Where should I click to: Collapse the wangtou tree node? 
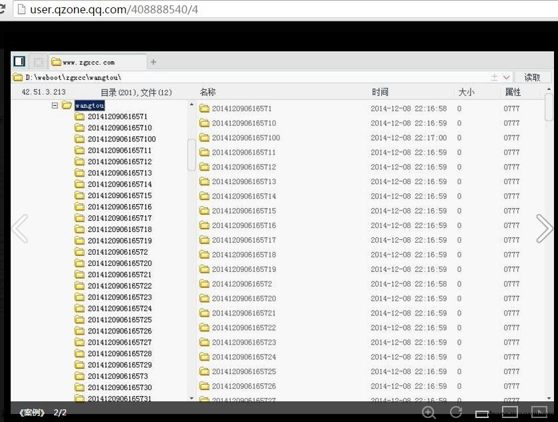click(x=55, y=105)
